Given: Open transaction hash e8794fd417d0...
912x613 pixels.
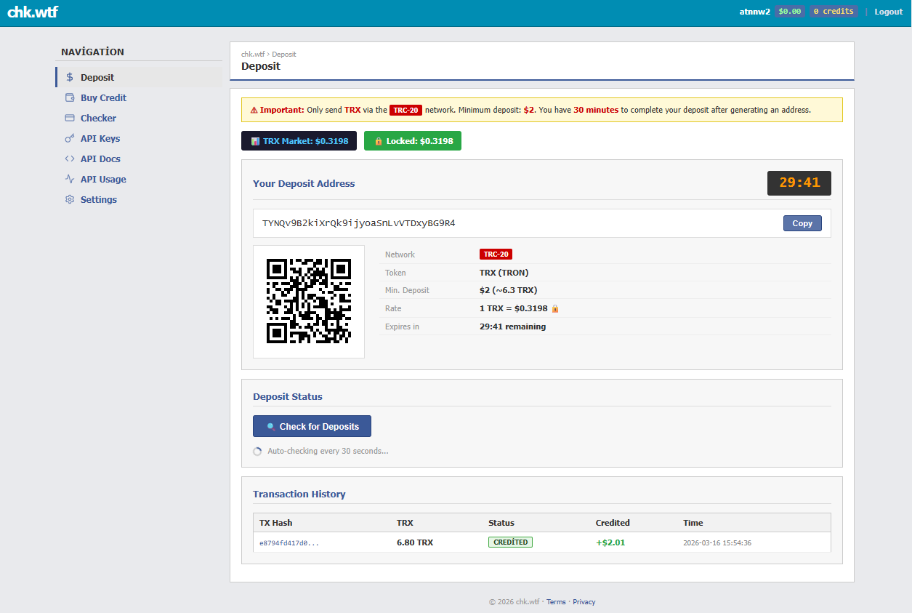Looking at the screenshot, I should click(x=289, y=543).
